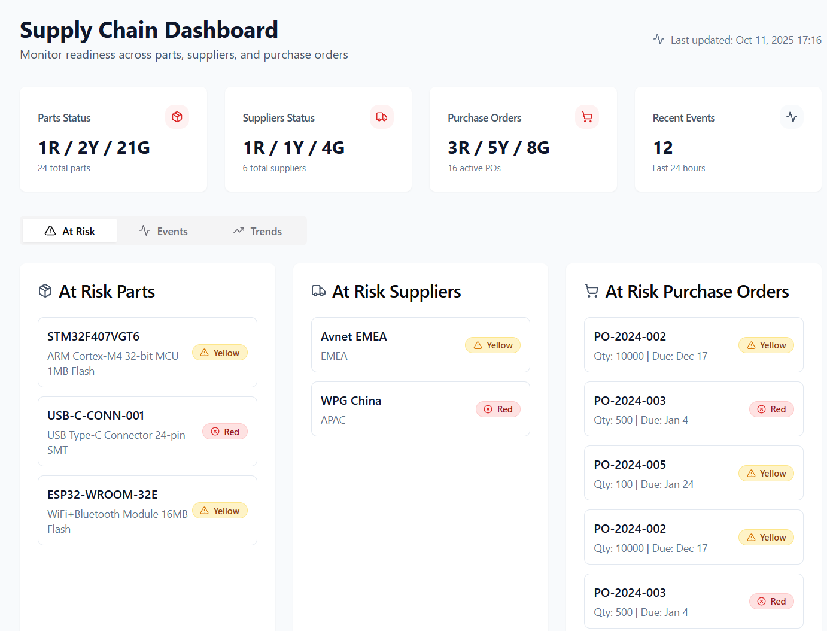The image size is (827, 631).
Task: Click the truck icon in Suppliers Status card
Action: click(x=382, y=117)
